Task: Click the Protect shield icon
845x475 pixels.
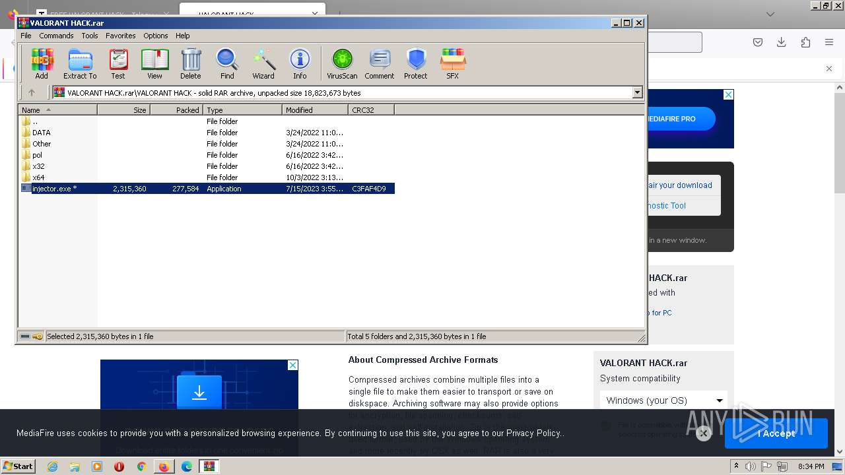Action: pos(416,64)
